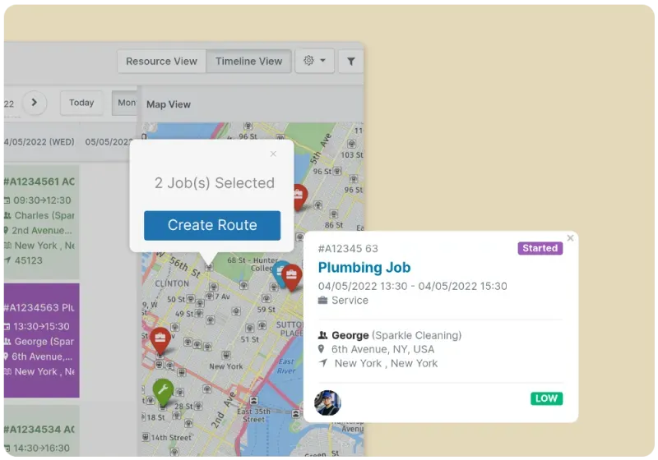This screenshot has width=658, height=460.
Task: Click the red briefcase marker near 96 St
Action: (x=299, y=195)
